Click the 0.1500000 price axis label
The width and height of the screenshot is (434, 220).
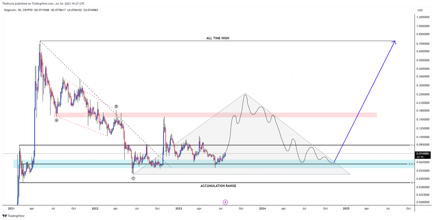423,120
